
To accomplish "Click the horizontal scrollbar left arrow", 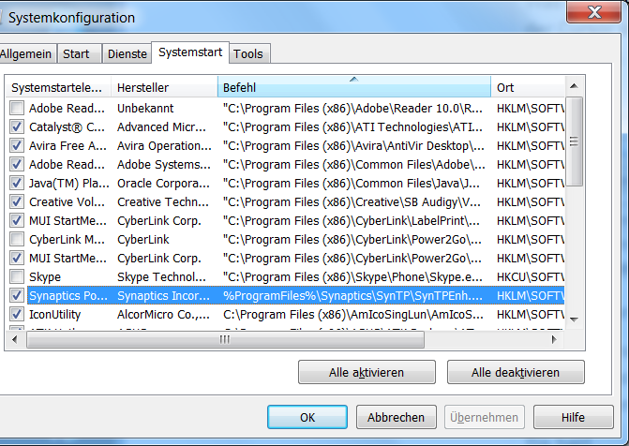I will pyautogui.click(x=14, y=340).
